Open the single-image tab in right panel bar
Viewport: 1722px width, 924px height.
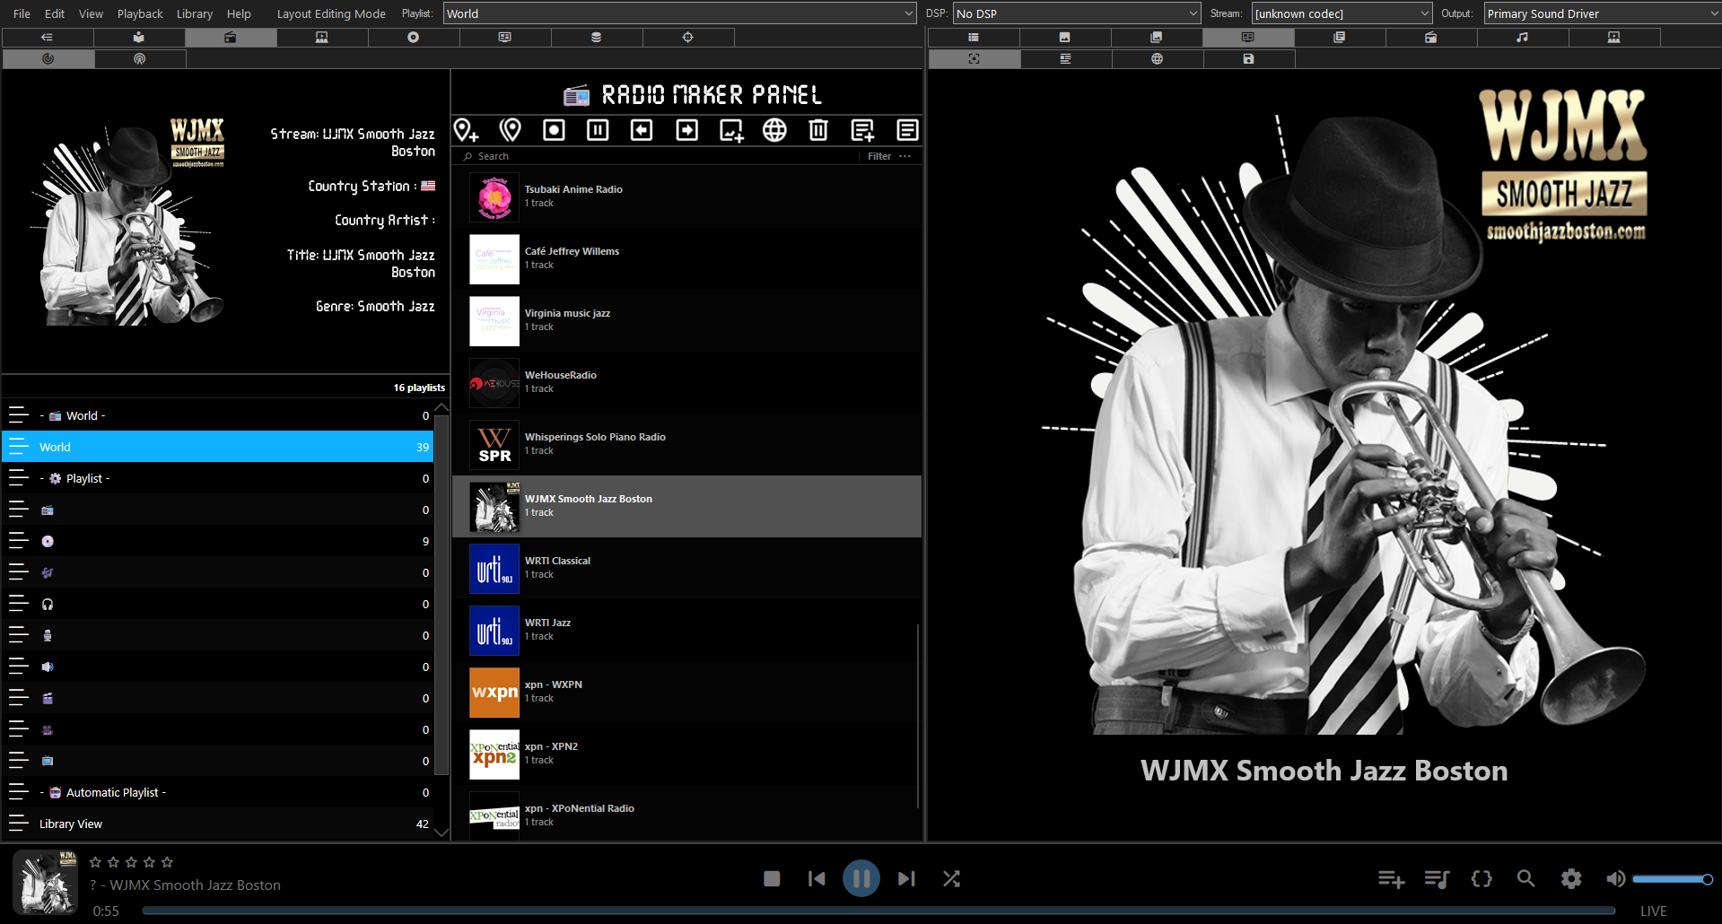pyautogui.click(x=1065, y=37)
